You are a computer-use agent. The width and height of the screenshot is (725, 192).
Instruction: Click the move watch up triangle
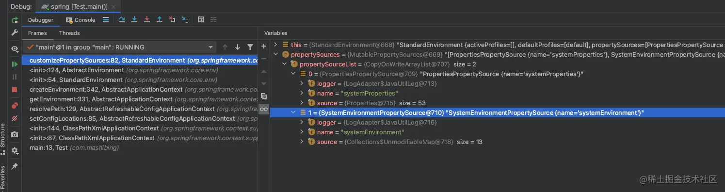[x=264, y=71]
